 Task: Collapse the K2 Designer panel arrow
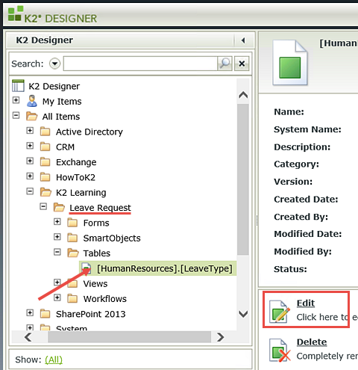(243, 40)
